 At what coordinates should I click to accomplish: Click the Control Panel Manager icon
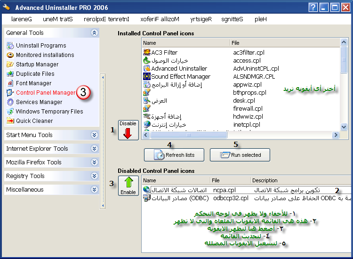[x=10, y=93]
